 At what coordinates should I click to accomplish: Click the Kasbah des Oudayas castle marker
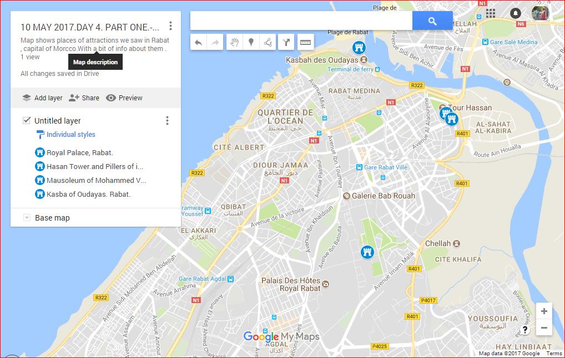coord(359,48)
